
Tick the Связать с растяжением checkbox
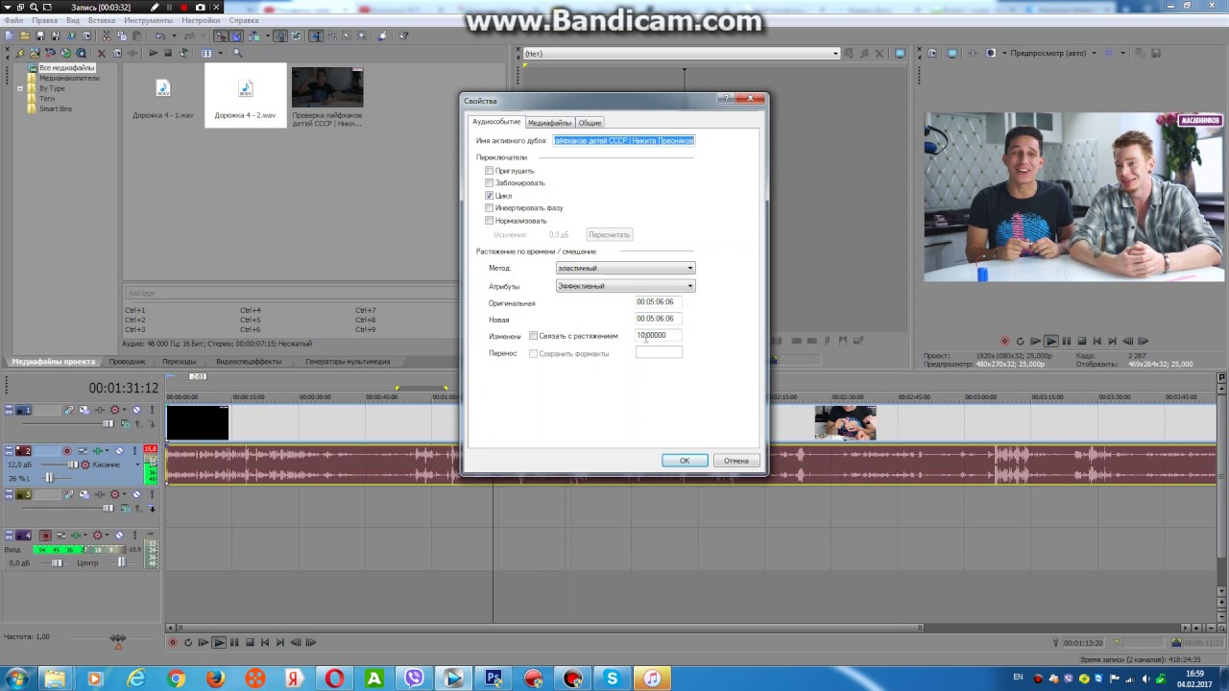[x=534, y=336]
